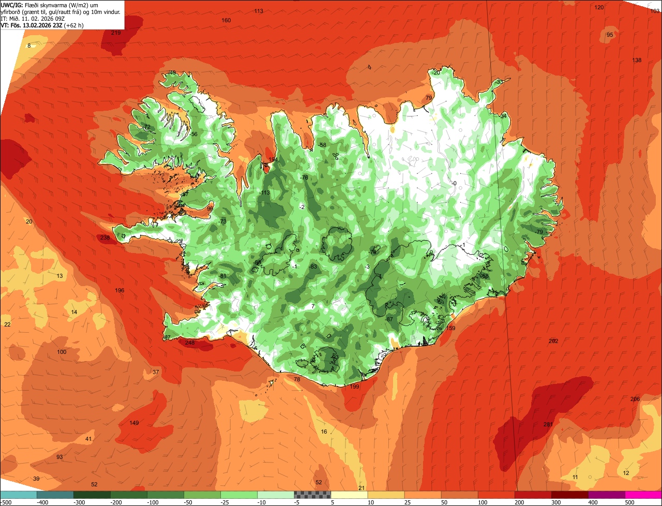
Task: Click the map value '149' in the southwest sea
Action: click(134, 423)
